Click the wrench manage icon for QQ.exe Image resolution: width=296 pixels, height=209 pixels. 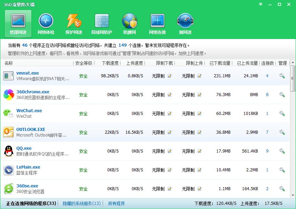[282, 151]
